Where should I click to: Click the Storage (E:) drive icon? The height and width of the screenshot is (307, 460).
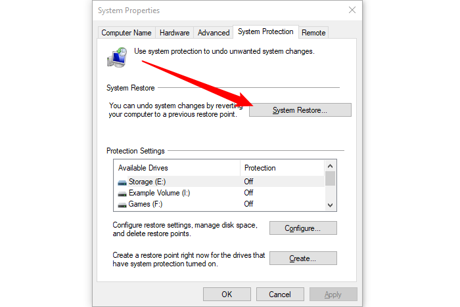[122, 182]
